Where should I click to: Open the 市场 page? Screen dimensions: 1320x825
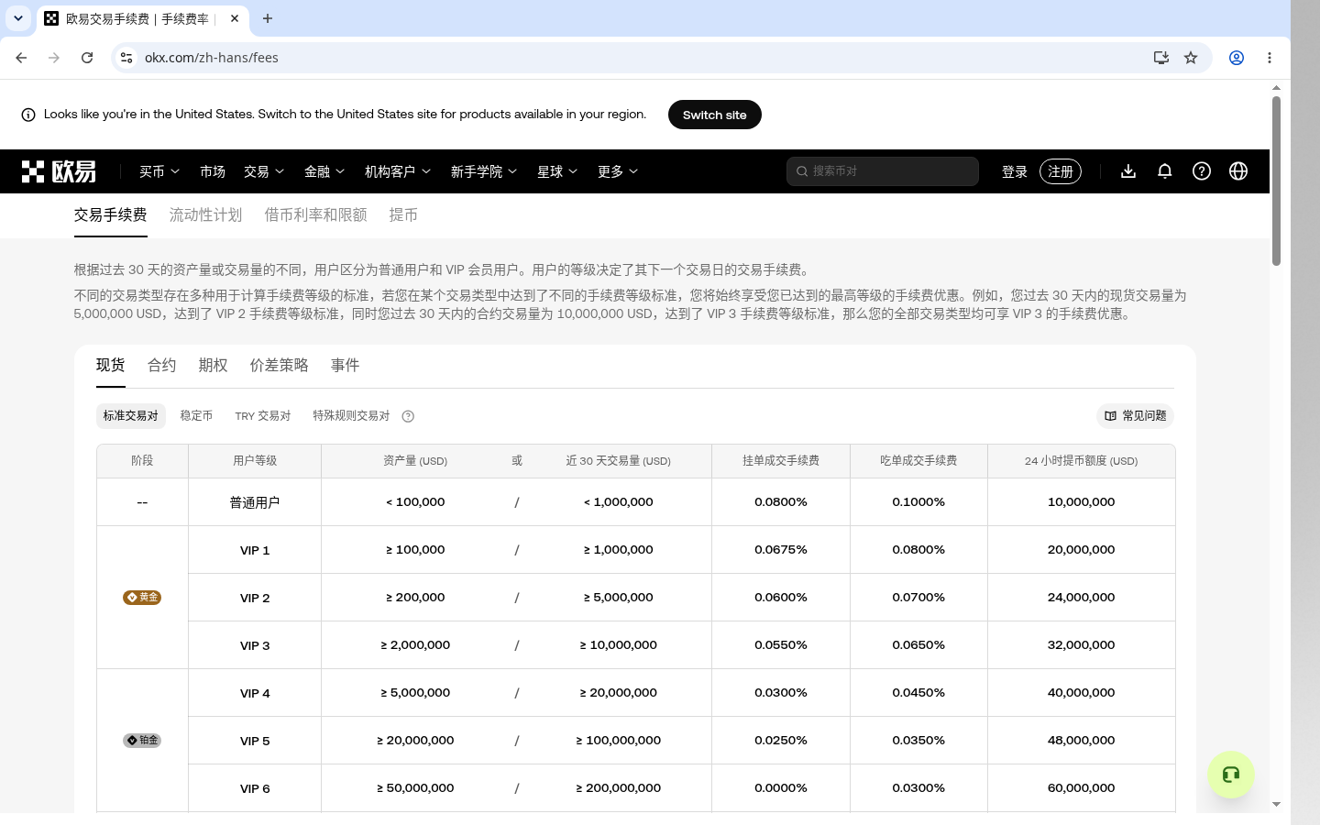(x=213, y=171)
